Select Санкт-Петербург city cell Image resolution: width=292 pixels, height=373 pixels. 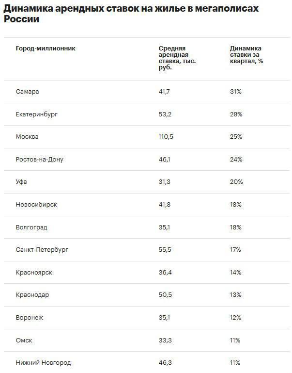point(42,250)
